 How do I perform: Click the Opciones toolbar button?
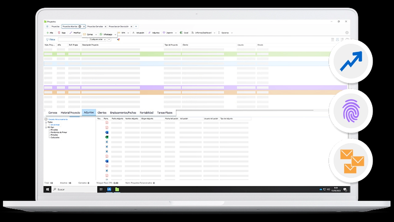click(x=223, y=33)
